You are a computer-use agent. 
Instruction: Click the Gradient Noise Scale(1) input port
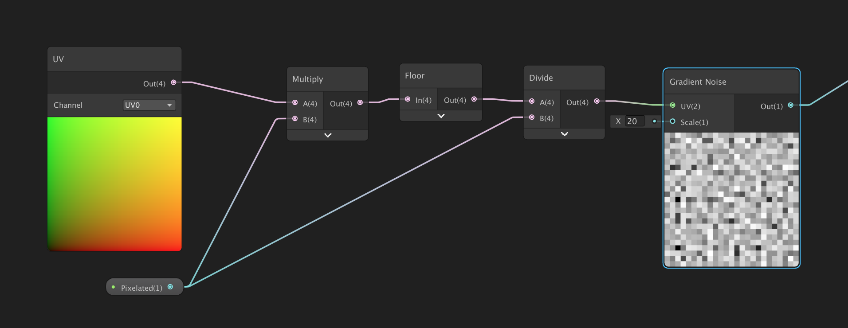click(x=673, y=121)
